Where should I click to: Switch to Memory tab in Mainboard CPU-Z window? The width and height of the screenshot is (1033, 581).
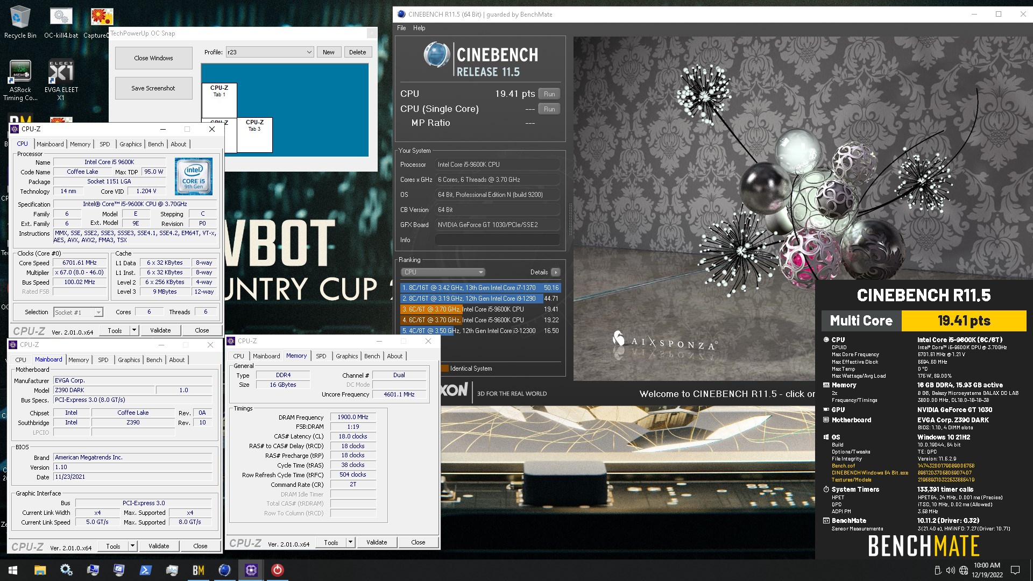[79, 360]
